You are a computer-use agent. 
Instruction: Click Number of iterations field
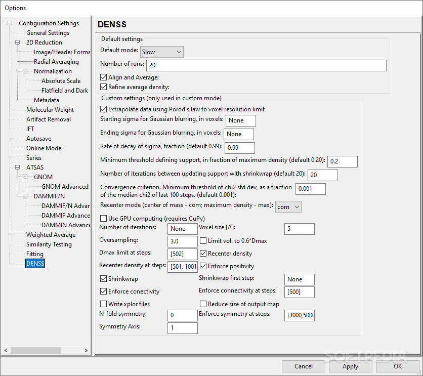click(183, 229)
